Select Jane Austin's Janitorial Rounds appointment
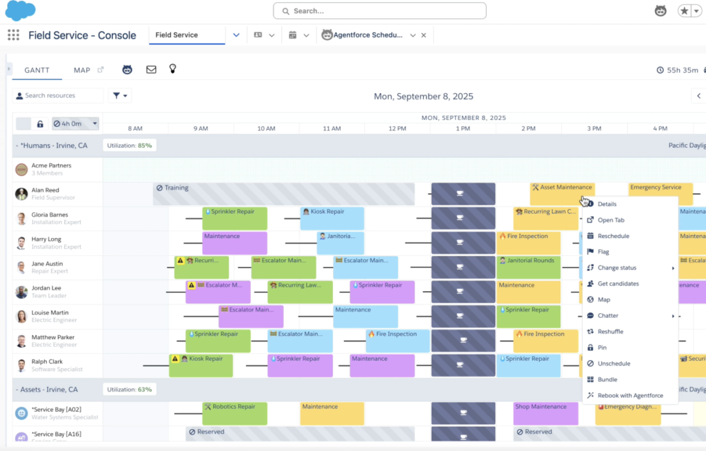This screenshot has width=706, height=451. 529,267
